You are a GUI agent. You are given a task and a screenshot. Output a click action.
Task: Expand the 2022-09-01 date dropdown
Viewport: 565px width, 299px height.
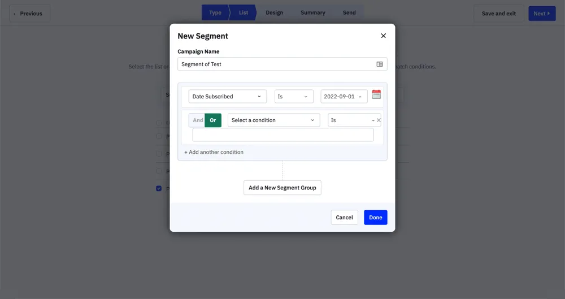(x=344, y=97)
